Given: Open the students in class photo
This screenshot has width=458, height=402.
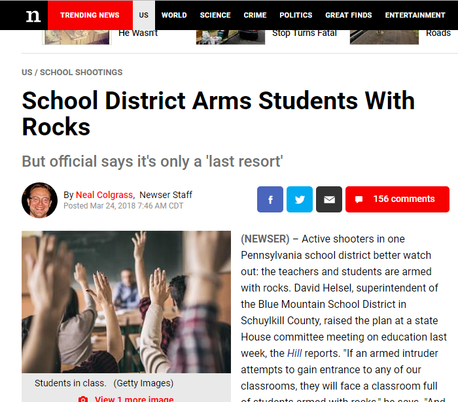Looking at the screenshot, I should click(x=126, y=302).
